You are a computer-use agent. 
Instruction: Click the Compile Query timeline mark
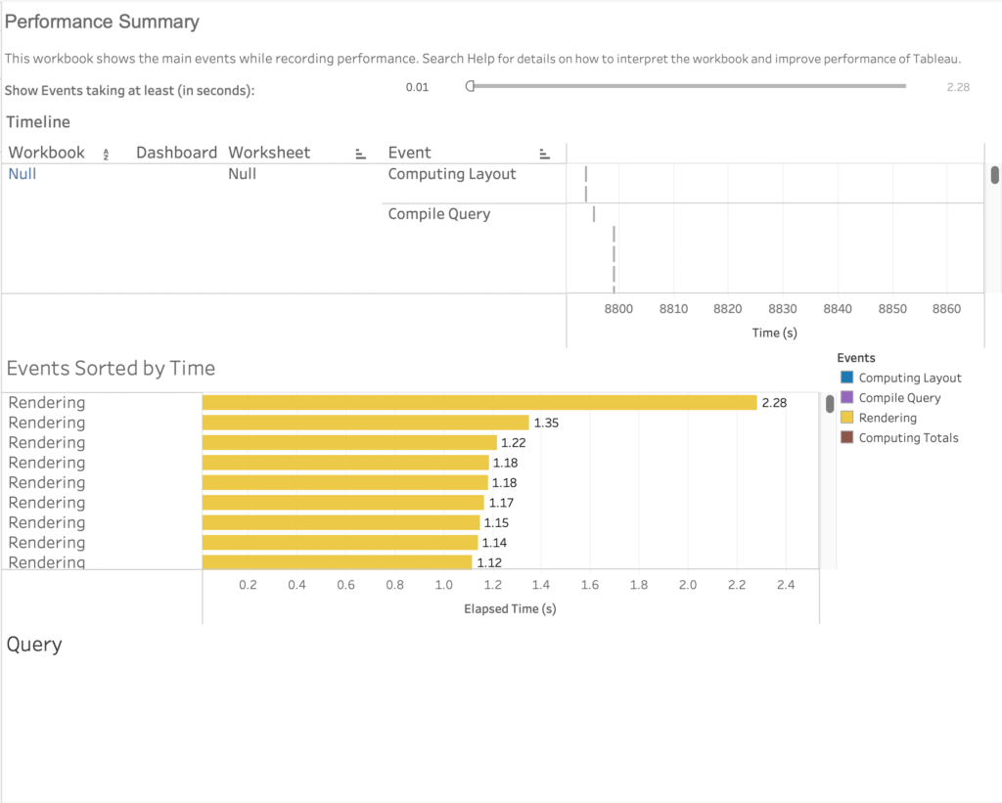(594, 214)
